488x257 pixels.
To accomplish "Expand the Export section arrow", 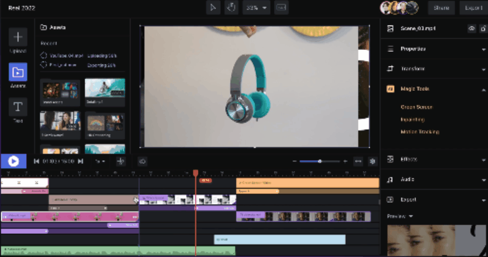I will coord(484,200).
